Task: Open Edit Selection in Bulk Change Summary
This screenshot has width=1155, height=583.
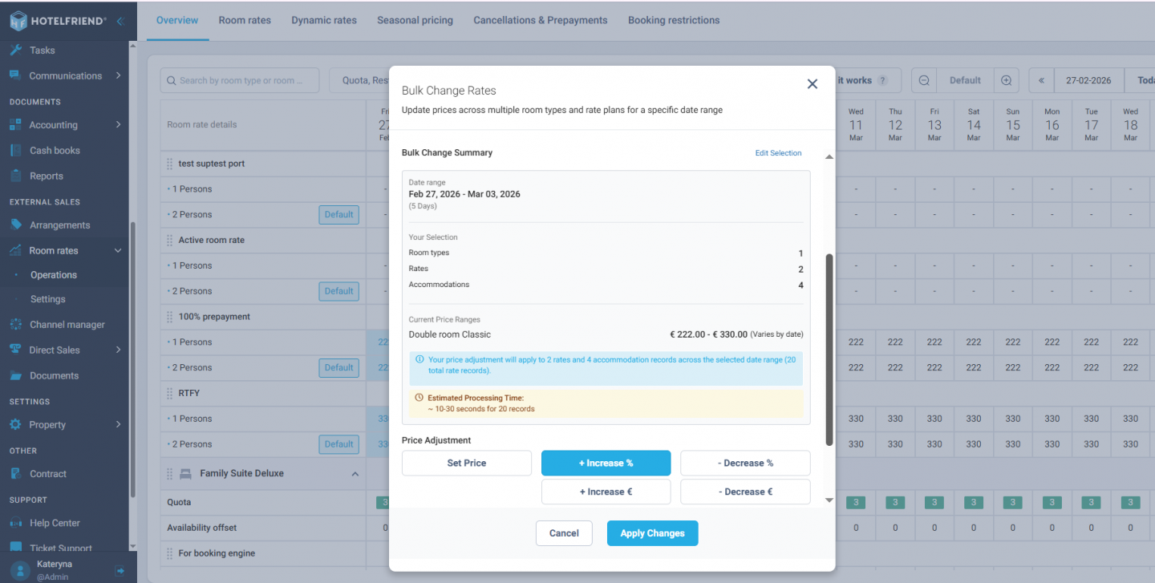Action: coord(777,152)
